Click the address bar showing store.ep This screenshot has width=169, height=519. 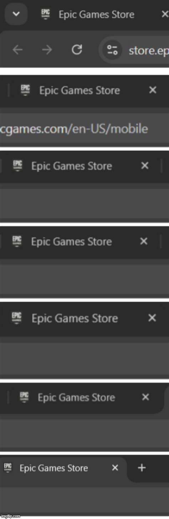click(135, 50)
